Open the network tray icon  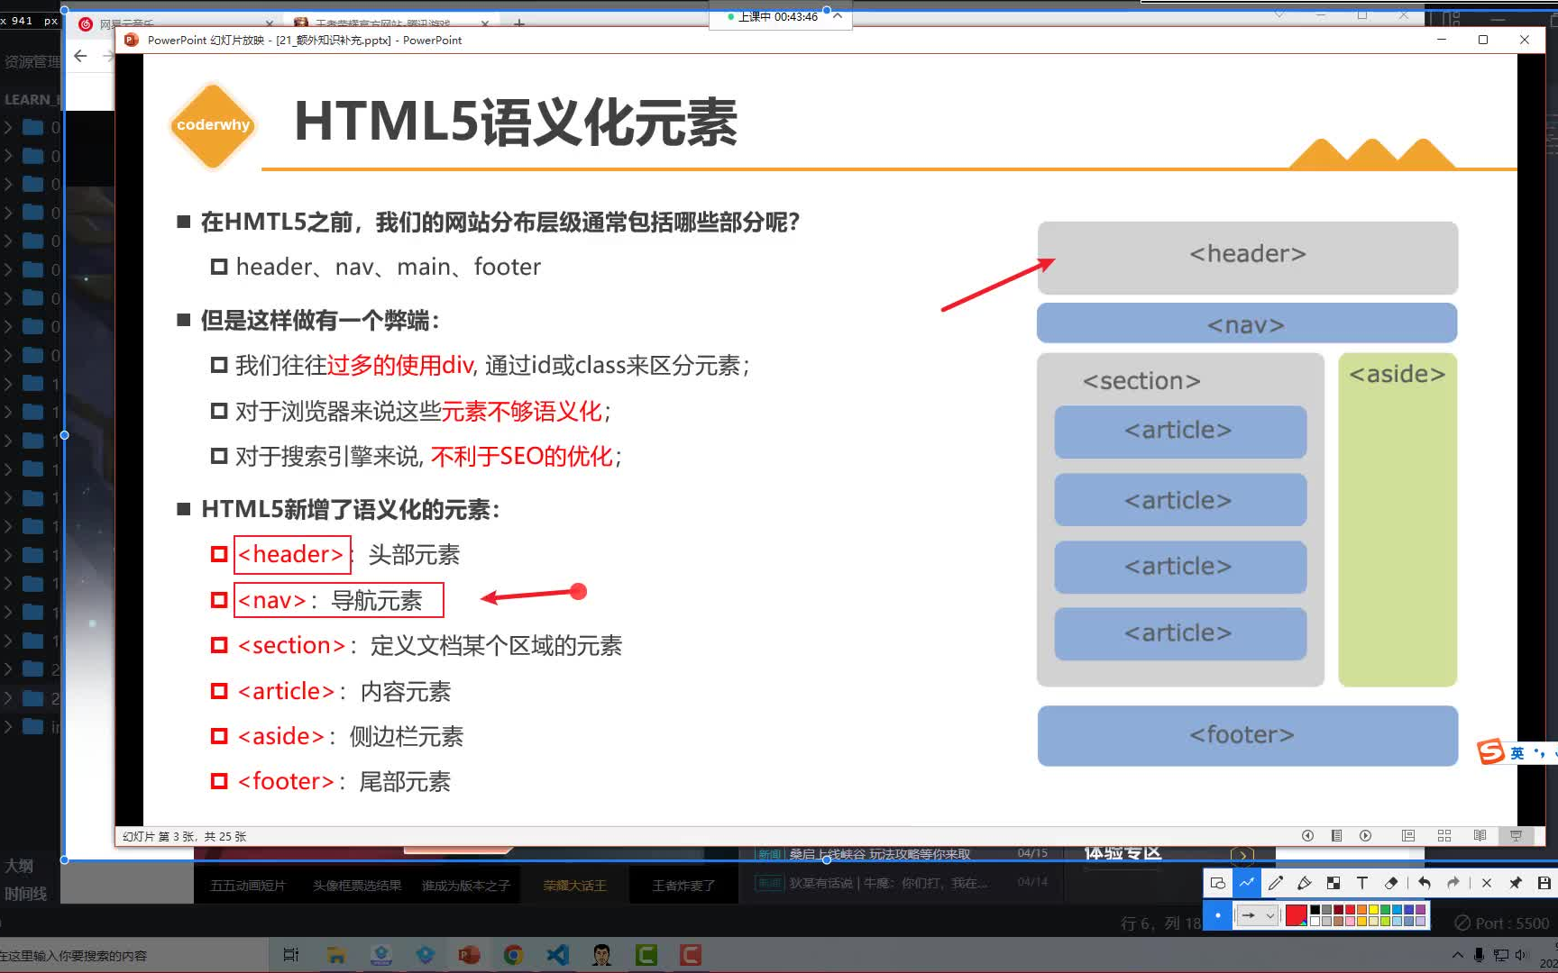click(x=1500, y=955)
